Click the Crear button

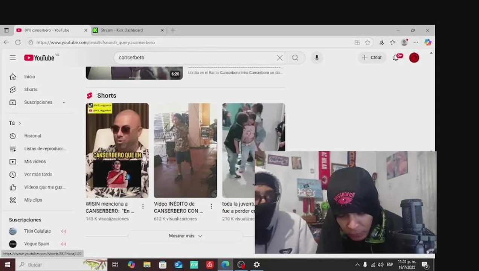click(372, 58)
